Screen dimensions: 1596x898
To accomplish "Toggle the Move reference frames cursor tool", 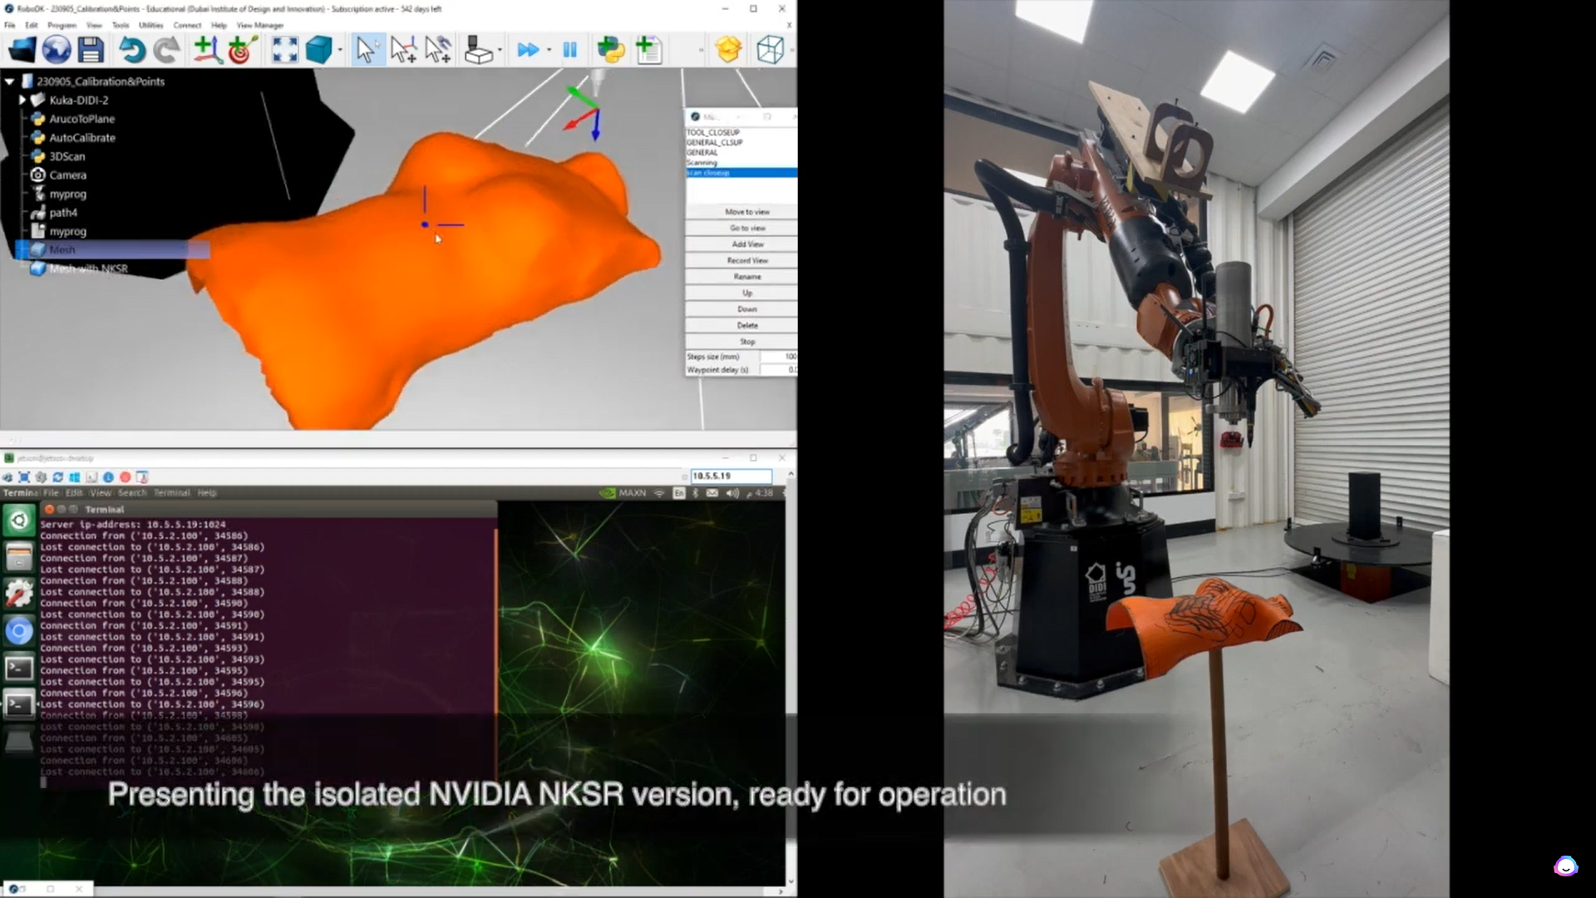I will (403, 50).
